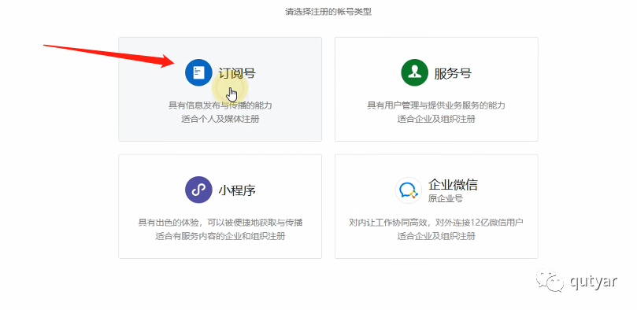Click text 具有信息发布与传播的能力
Screen dimensions: 637x310
(x=220, y=105)
